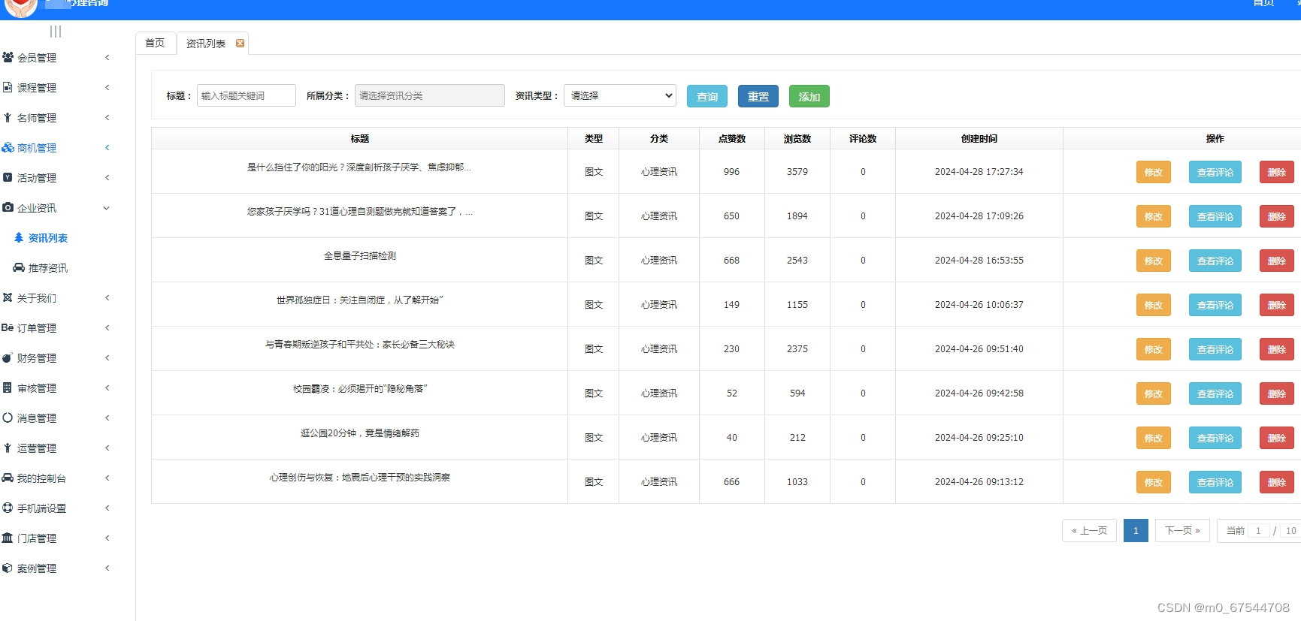This screenshot has width=1301, height=621.
Task: Open the 资讯类型 dropdown
Action: click(x=620, y=95)
